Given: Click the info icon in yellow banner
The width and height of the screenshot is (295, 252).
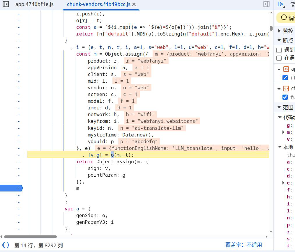Looking at the screenshot, I should click(284, 17).
